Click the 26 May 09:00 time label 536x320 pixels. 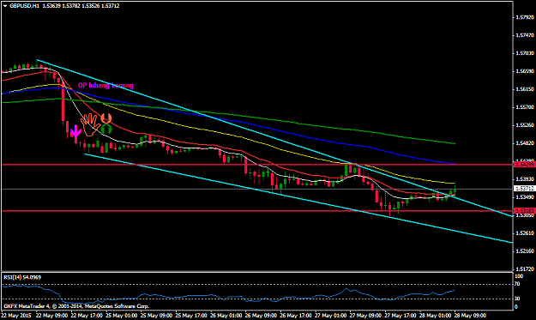click(261, 315)
